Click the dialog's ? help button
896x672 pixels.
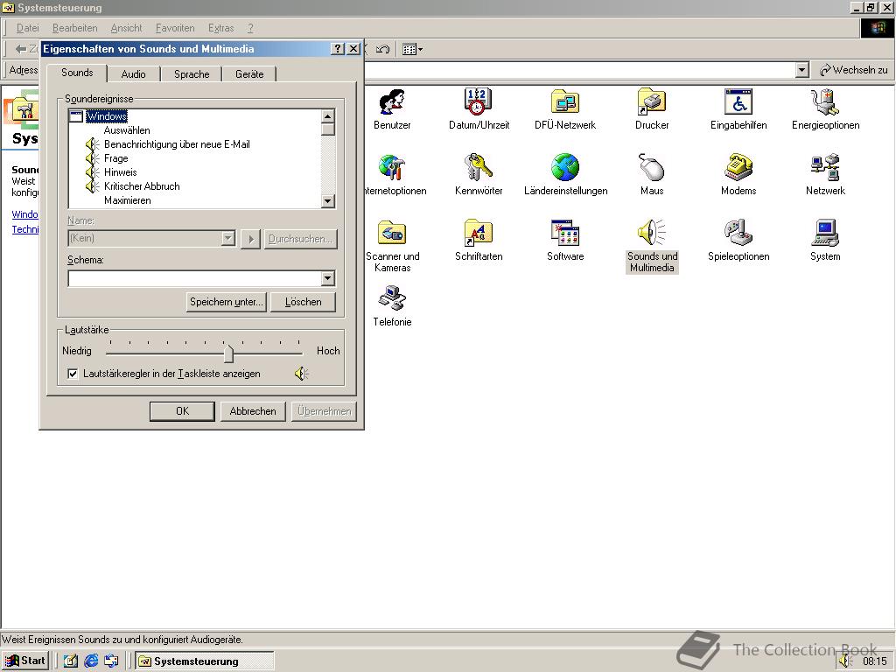point(338,49)
